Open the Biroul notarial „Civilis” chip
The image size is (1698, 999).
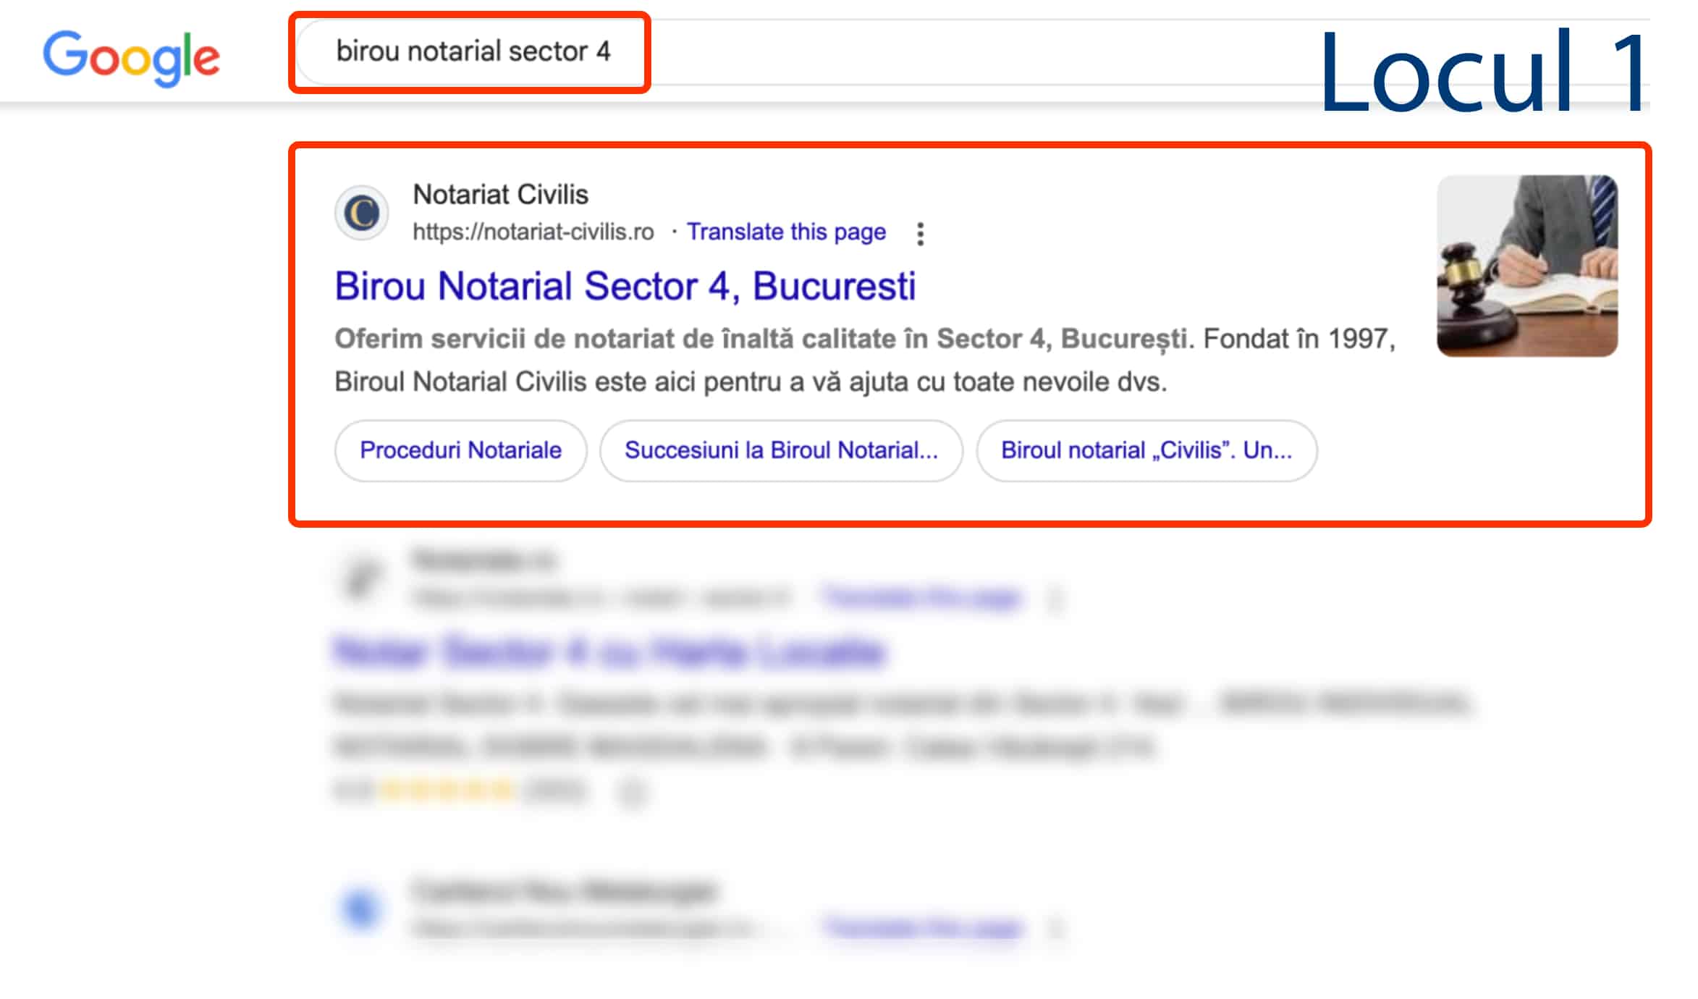click(1146, 450)
